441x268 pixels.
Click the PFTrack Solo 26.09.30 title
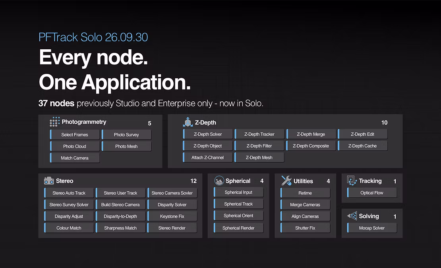(x=93, y=37)
